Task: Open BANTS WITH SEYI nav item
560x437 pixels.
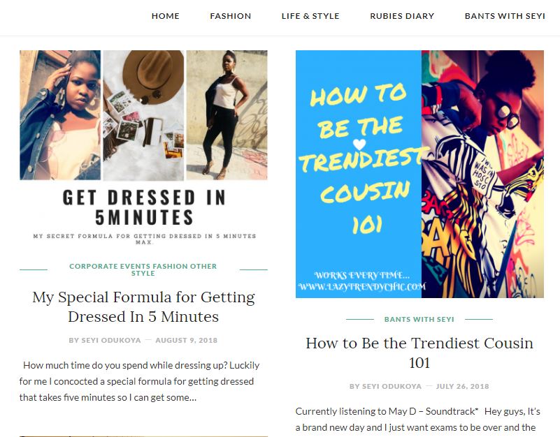Action: (x=505, y=16)
